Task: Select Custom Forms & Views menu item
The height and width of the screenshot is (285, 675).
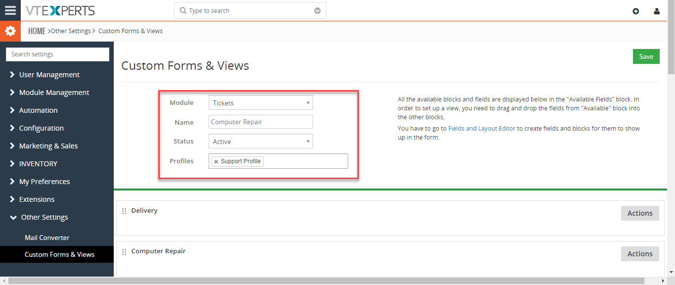Action: (57, 254)
